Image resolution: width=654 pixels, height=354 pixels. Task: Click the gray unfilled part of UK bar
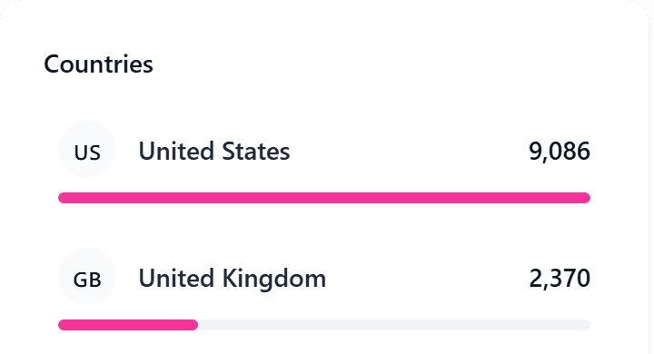pyautogui.click(x=394, y=325)
